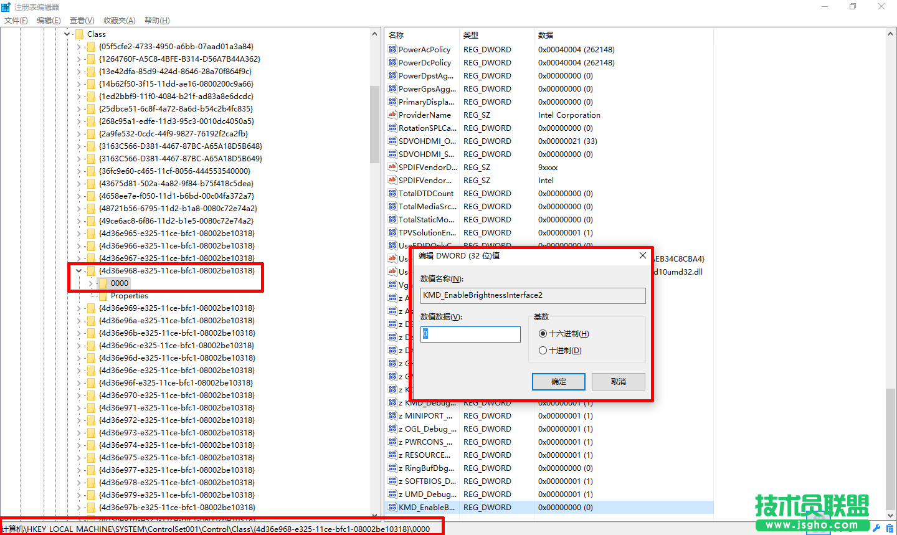Viewport: 897px width, 535px height.
Task: Click the ProviderName string value icon
Action: [x=392, y=115]
